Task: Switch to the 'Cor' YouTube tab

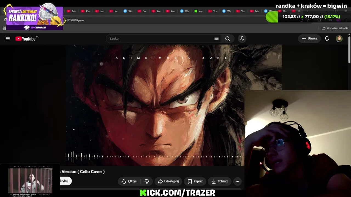Action: click(142, 11)
